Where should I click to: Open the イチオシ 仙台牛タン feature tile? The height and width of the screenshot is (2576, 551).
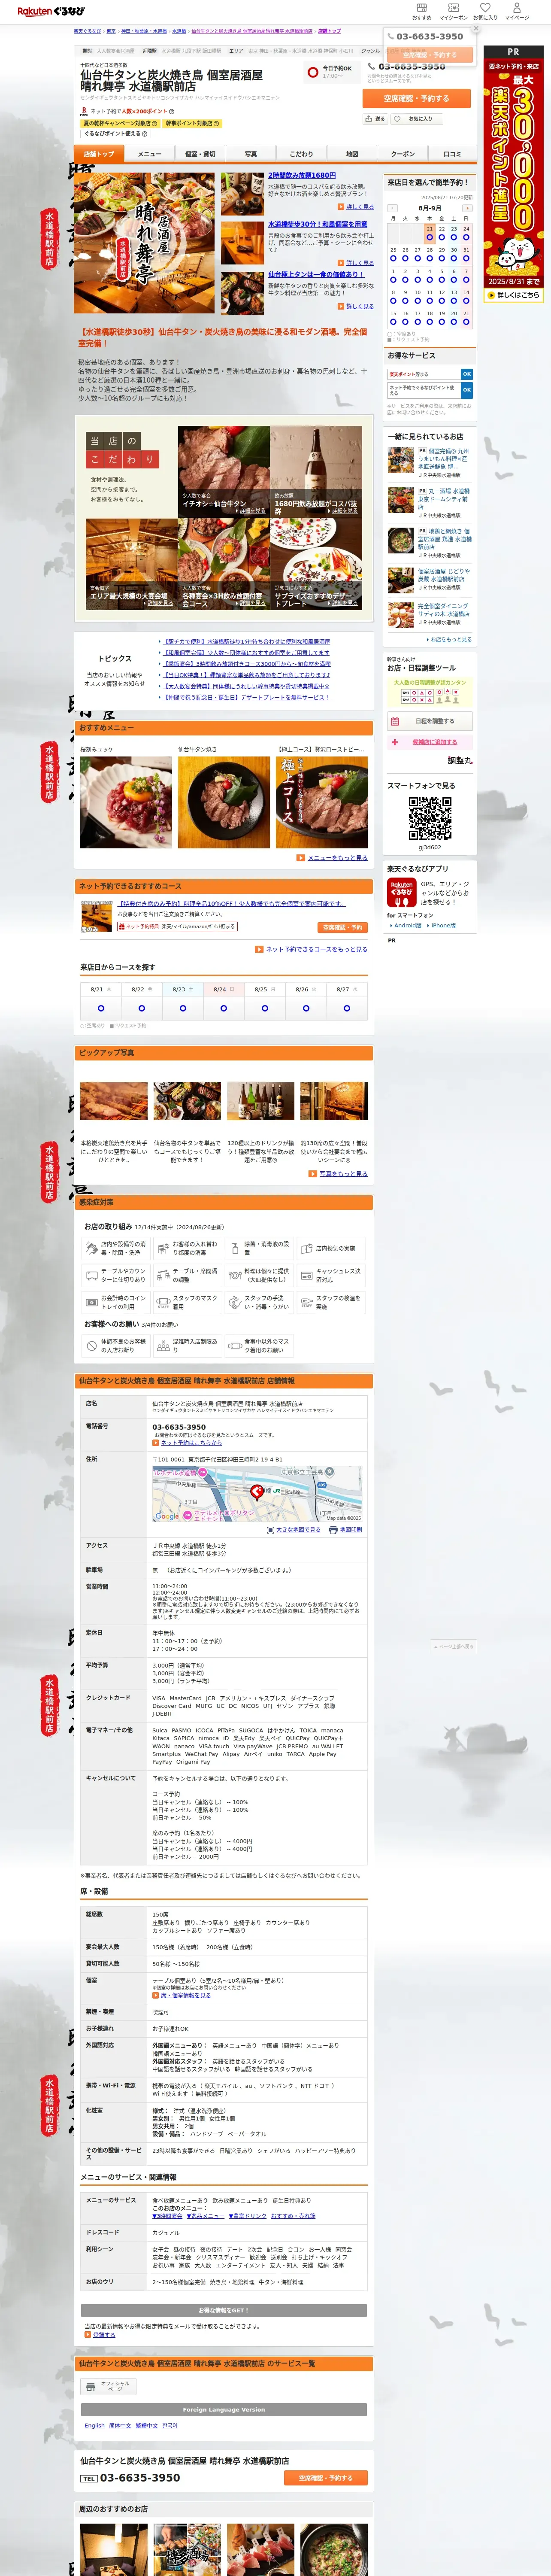click(x=223, y=471)
